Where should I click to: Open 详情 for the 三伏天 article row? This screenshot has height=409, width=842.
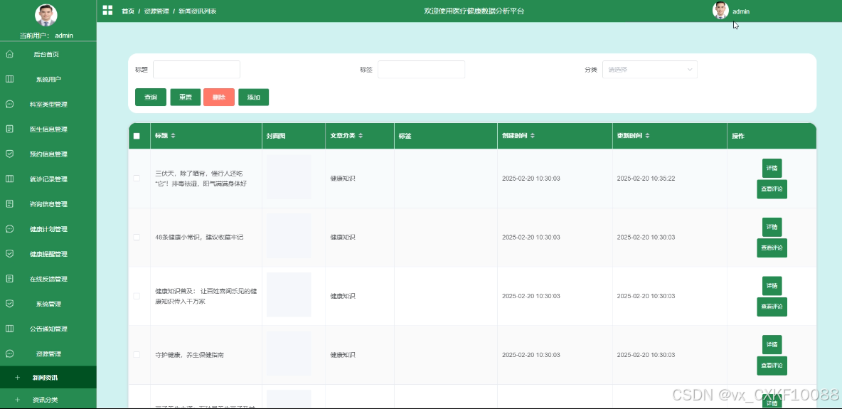[772, 168]
